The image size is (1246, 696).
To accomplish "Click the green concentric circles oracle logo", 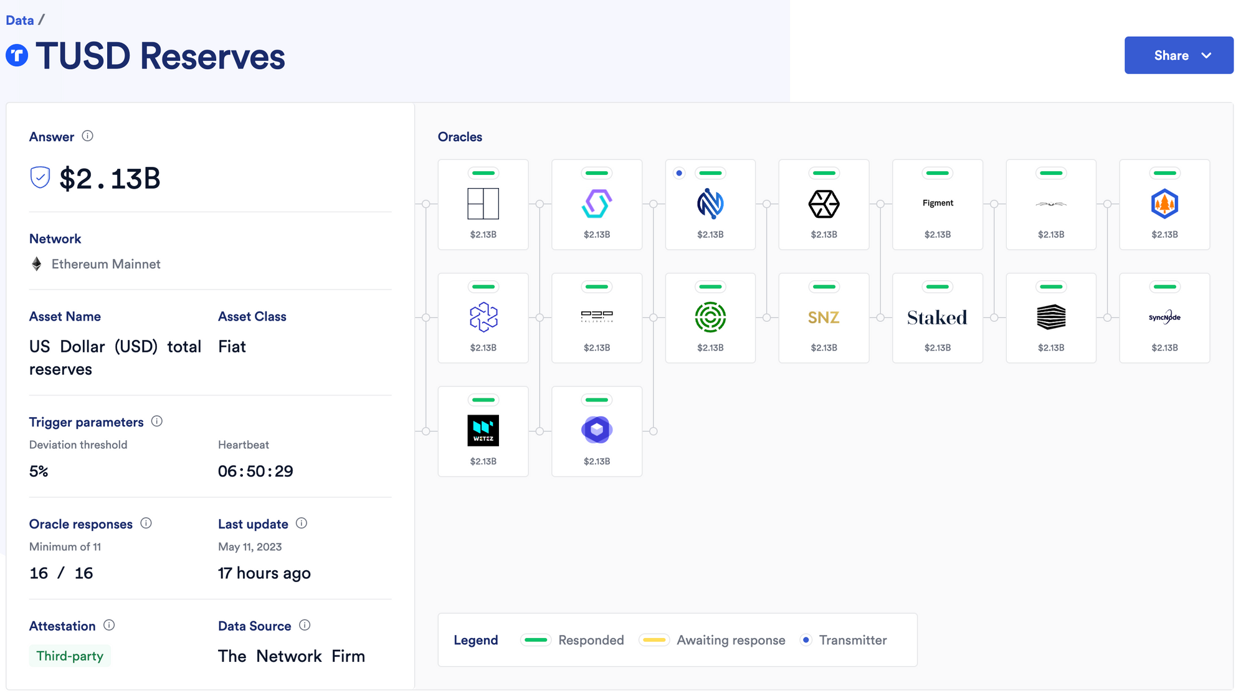I will coord(710,317).
